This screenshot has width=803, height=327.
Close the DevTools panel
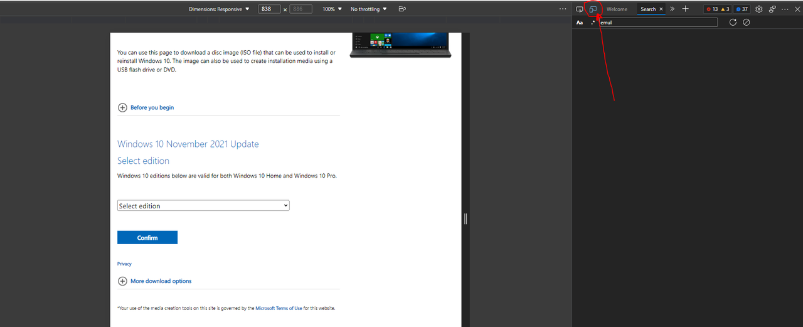tap(797, 9)
